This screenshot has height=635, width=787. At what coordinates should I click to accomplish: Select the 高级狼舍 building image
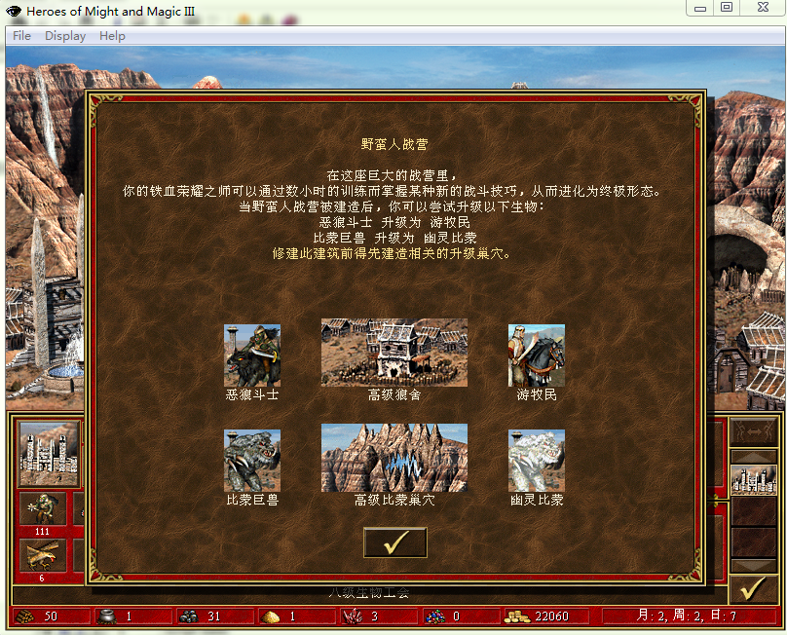(x=394, y=353)
